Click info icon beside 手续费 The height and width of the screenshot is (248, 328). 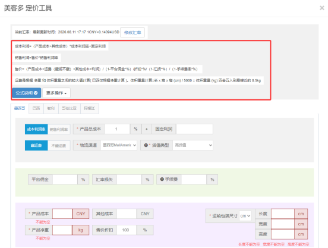[162, 179]
